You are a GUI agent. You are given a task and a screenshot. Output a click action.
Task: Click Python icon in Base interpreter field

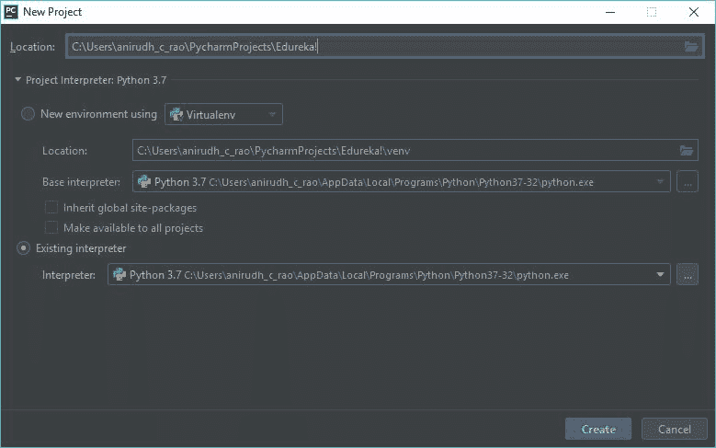tap(144, 181)
